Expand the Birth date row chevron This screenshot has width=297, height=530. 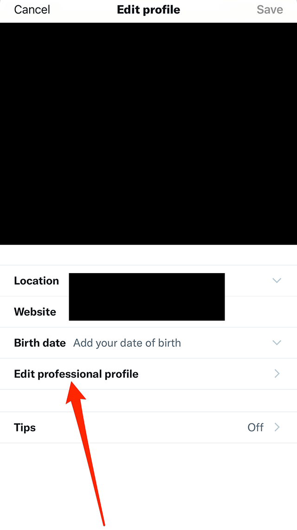[277, 342]
